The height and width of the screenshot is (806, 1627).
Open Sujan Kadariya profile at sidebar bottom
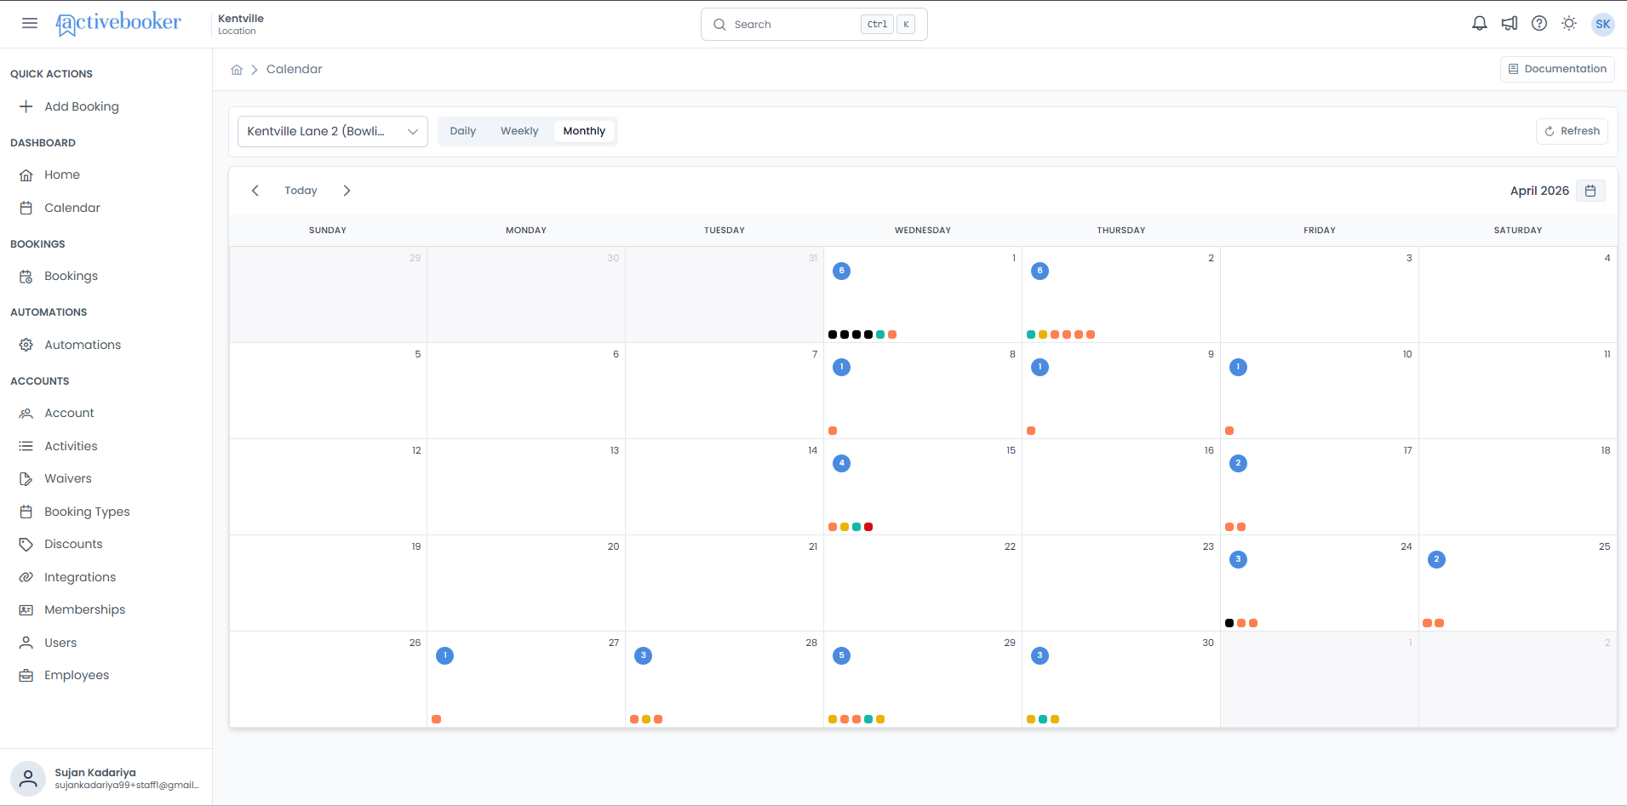pos(106,778)
